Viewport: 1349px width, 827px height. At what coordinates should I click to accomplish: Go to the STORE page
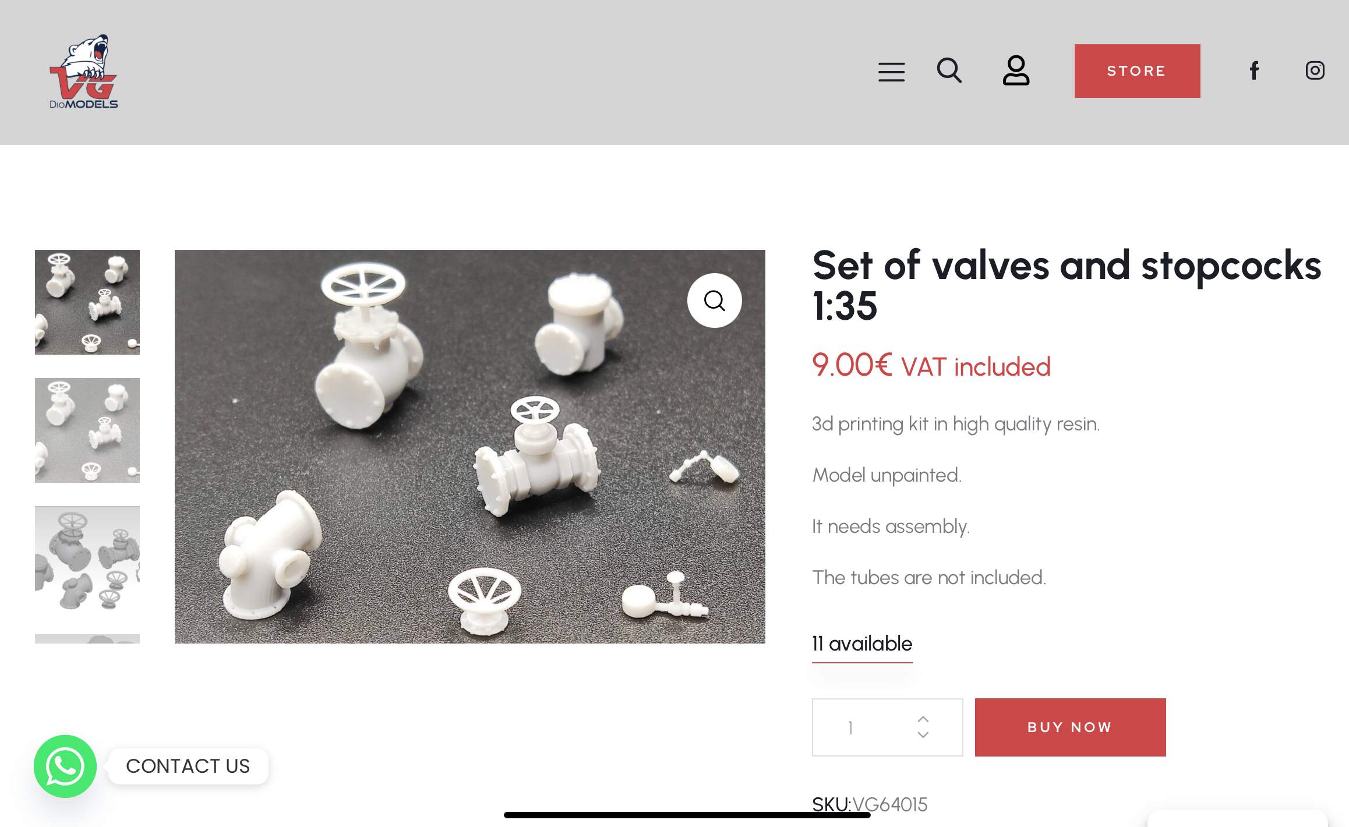tap(1137, 71)
